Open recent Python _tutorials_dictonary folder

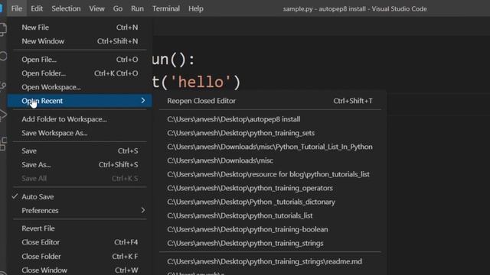click(270, 202)
